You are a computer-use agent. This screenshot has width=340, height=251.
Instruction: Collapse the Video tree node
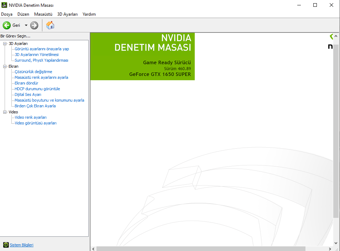pyautogui.click(x=5, y=112)
